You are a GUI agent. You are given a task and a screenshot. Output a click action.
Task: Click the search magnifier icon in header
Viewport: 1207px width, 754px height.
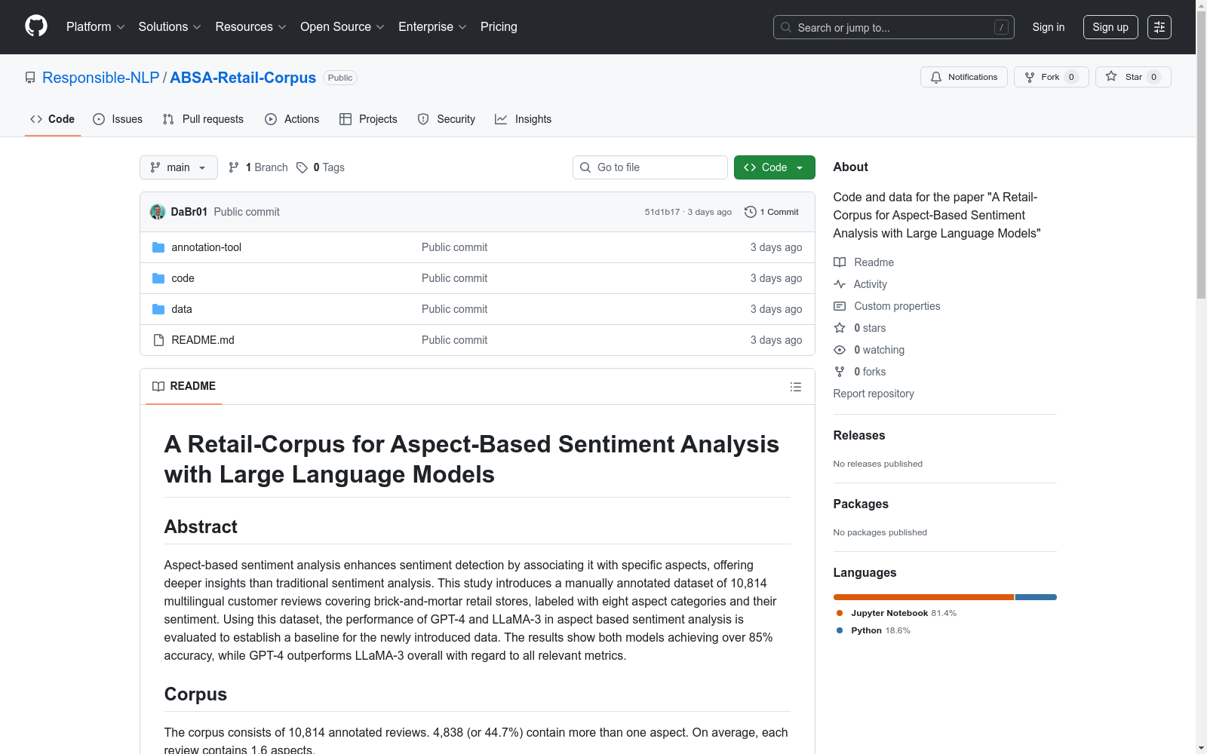786,27
